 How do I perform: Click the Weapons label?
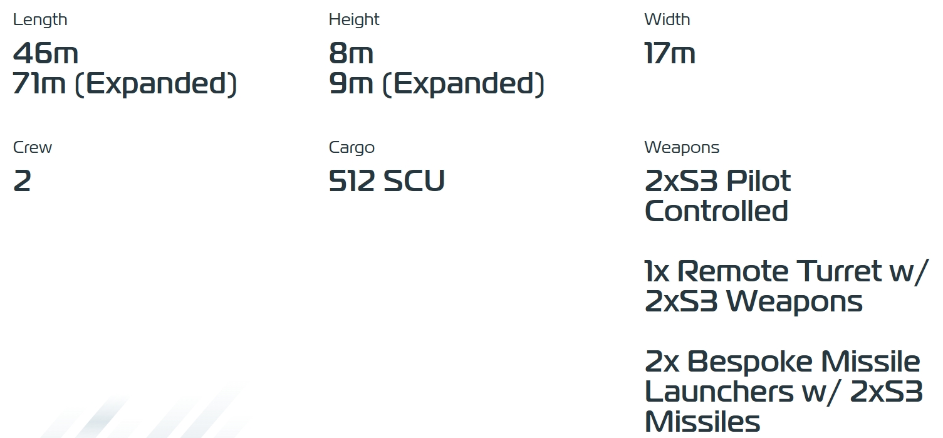(x=682, y=147)
